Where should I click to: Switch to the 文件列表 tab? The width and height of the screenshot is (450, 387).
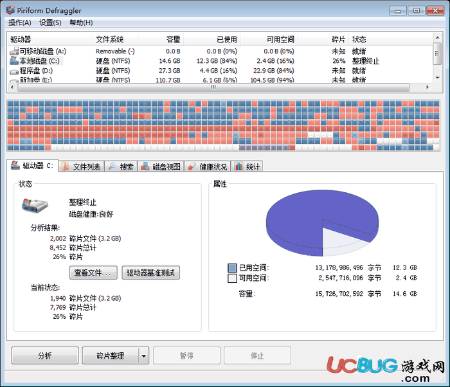(x=81, y=166)
